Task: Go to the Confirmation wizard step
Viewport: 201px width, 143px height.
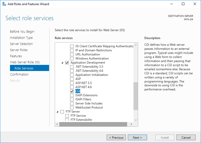Action: click(19, 75)
